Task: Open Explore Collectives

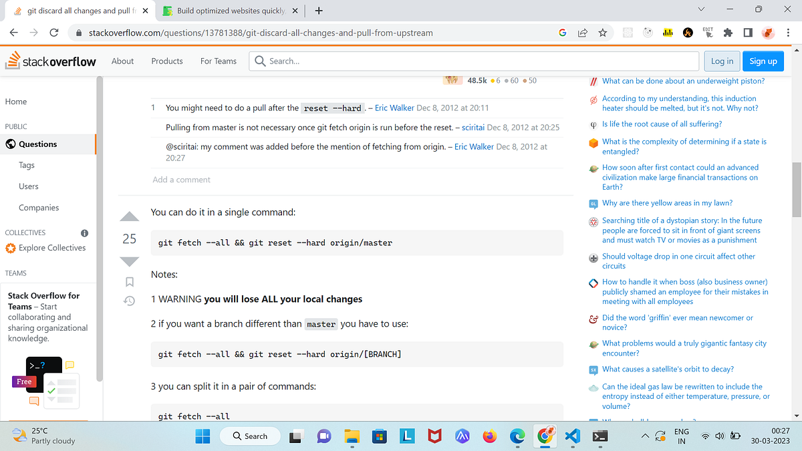Action: pos(45,248)
